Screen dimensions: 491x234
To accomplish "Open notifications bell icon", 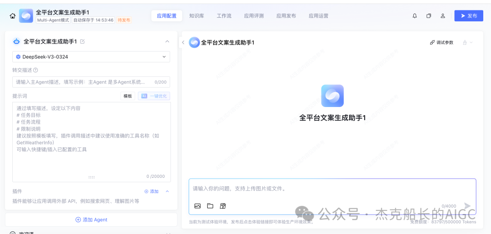I will [415, 16].
